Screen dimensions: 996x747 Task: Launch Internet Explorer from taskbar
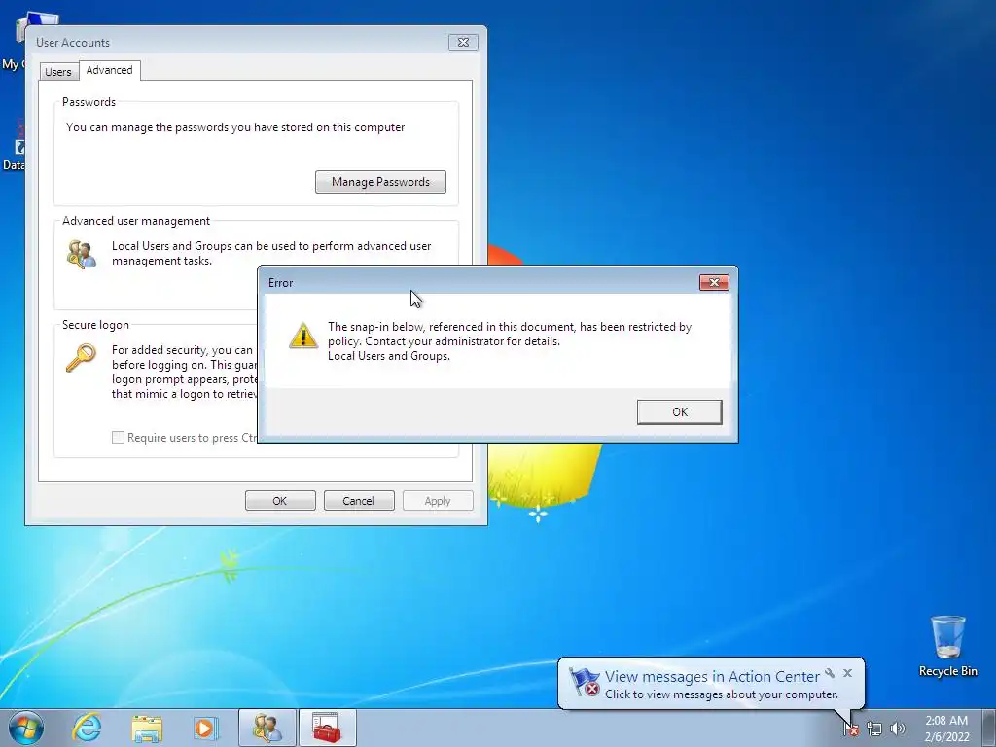(87, 728)
